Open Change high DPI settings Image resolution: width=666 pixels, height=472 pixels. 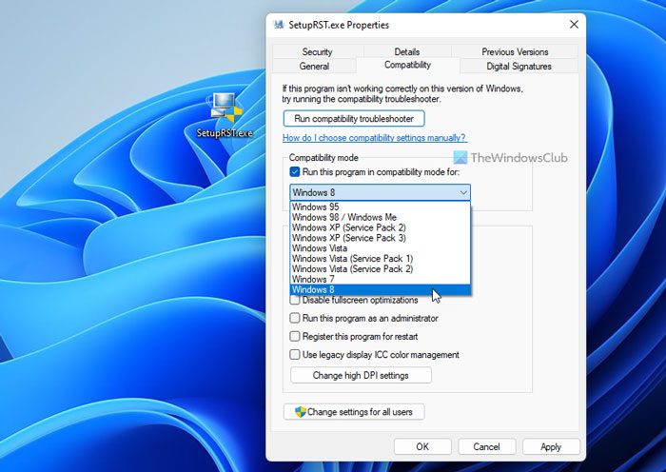[361, 376]
